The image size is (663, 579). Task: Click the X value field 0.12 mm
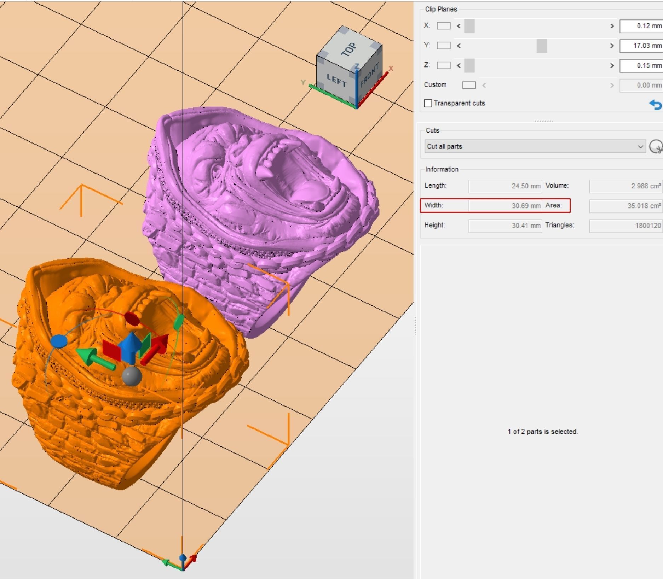tap(641, 26)
